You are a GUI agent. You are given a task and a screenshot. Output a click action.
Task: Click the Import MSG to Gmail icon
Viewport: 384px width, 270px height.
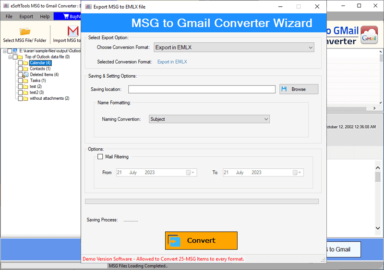(x=73, y=31)
